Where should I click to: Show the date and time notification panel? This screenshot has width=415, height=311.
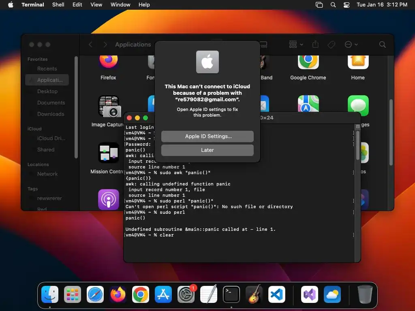(382, 5)
